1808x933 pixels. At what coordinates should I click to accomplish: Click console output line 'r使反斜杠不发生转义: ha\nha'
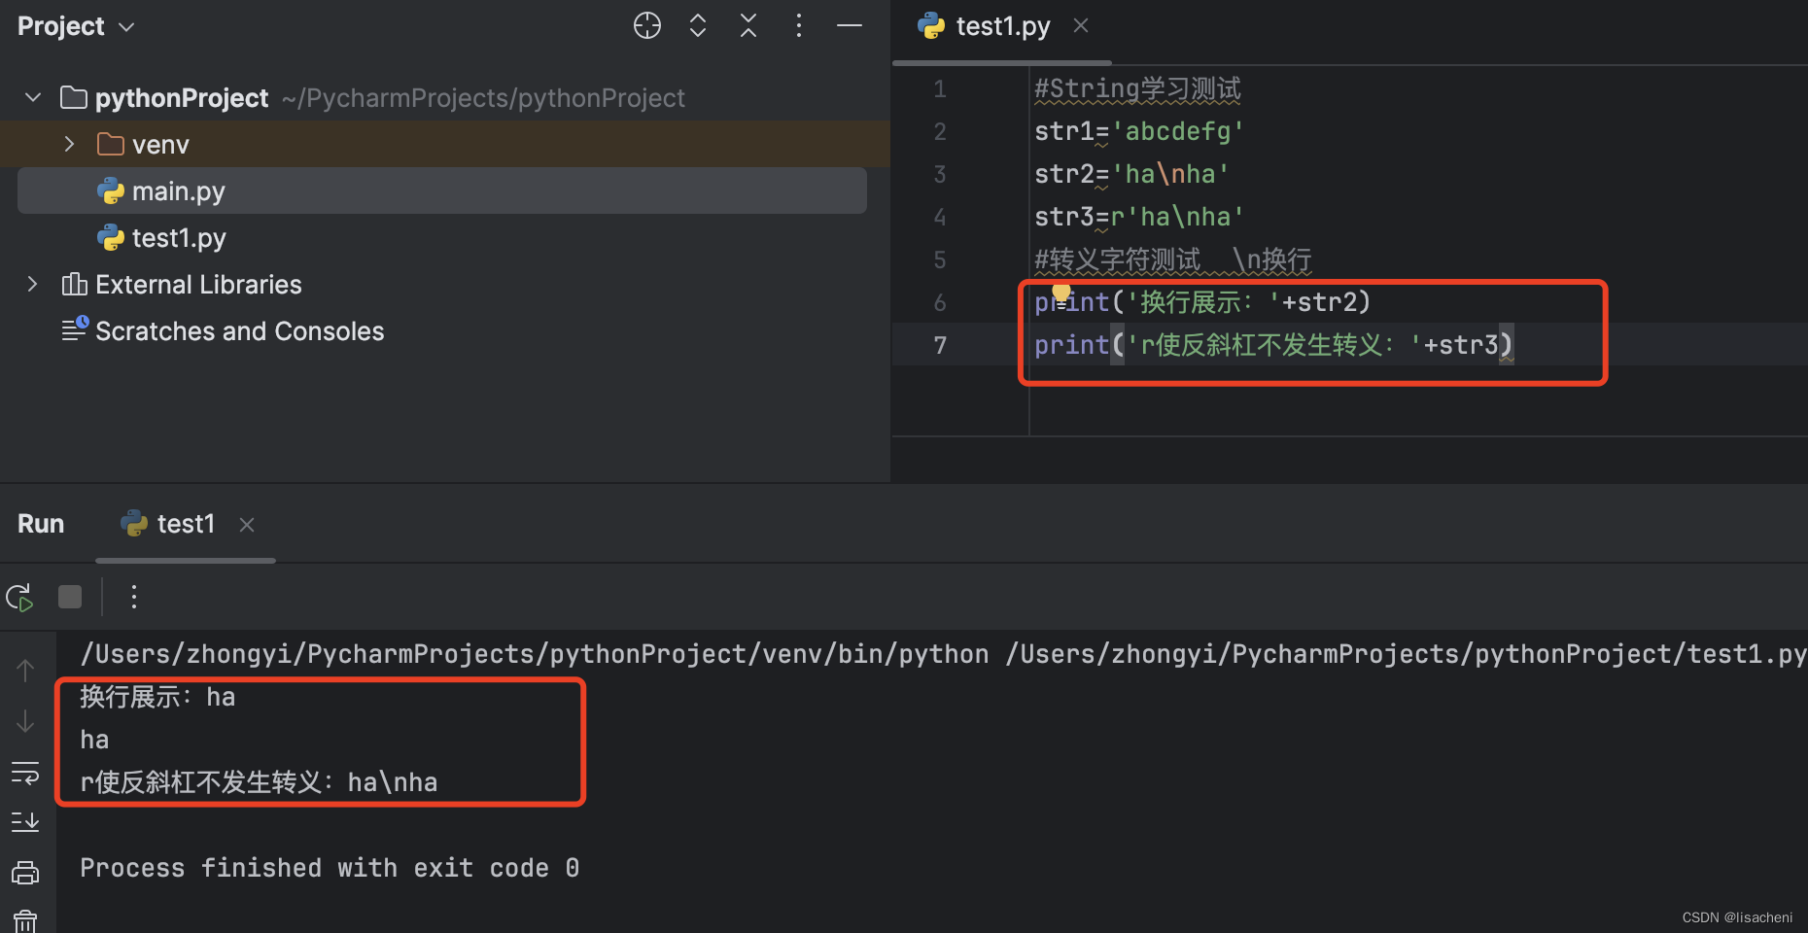pyautogui.click(x=259, y=782)
